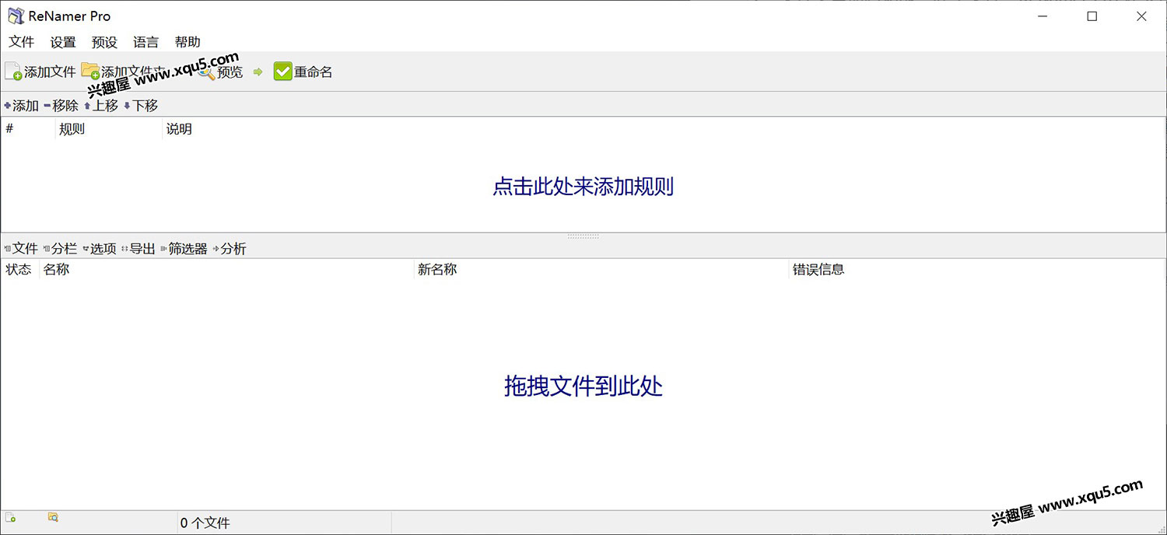Click the green arrow between Preview and Rename

pos(258,72)
